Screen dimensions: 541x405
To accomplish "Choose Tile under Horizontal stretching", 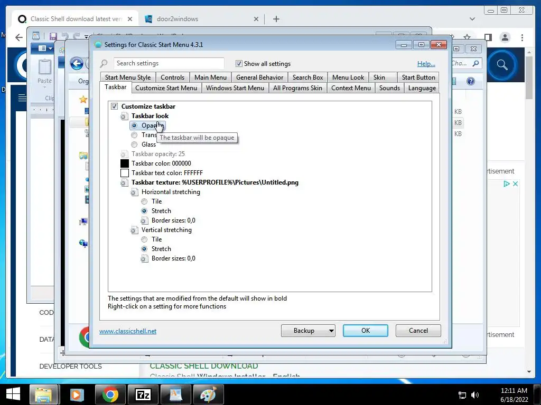I will pyautogui.click(x=144, y=201).
